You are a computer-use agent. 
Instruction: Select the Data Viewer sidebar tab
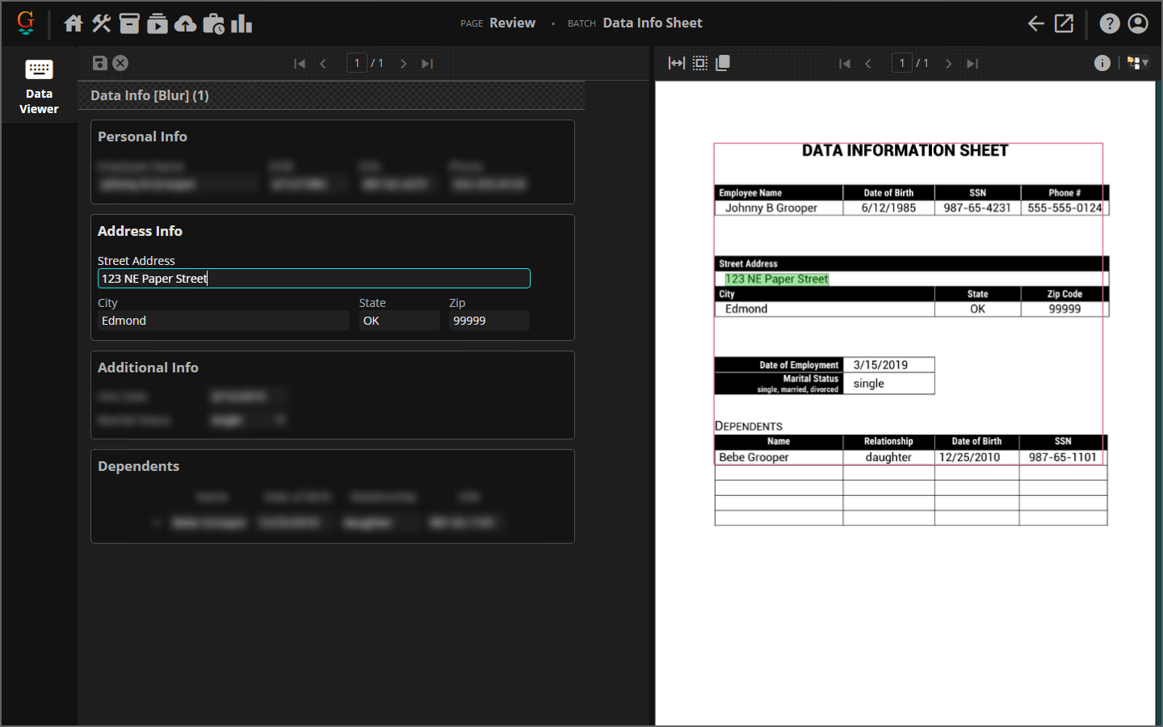click(x=39, y=86)
